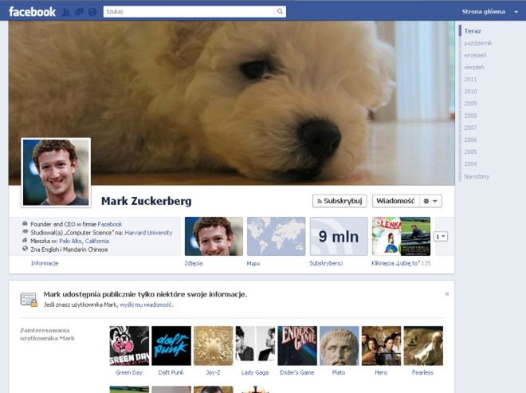This screenshot has width=526, height=393.
Task: Click the Mapa label
Action: coord(253,263)
